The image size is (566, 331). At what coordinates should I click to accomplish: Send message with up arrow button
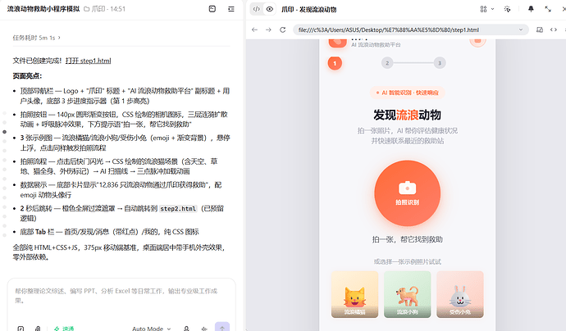point(222,327)
